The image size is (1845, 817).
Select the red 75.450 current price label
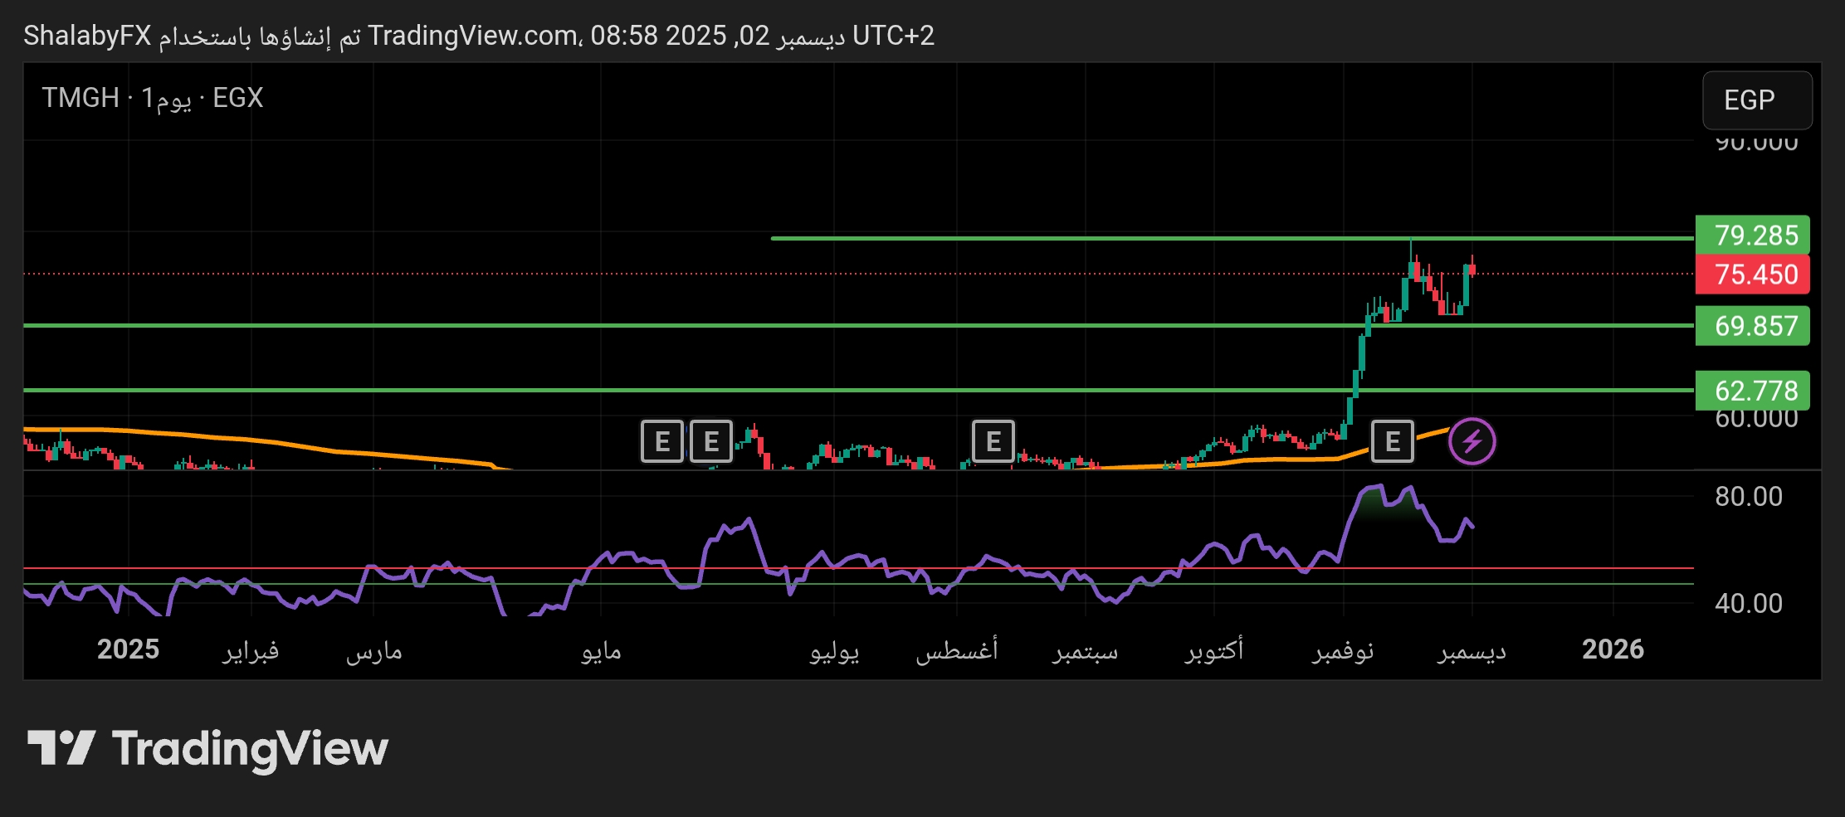coord(1752,275)
